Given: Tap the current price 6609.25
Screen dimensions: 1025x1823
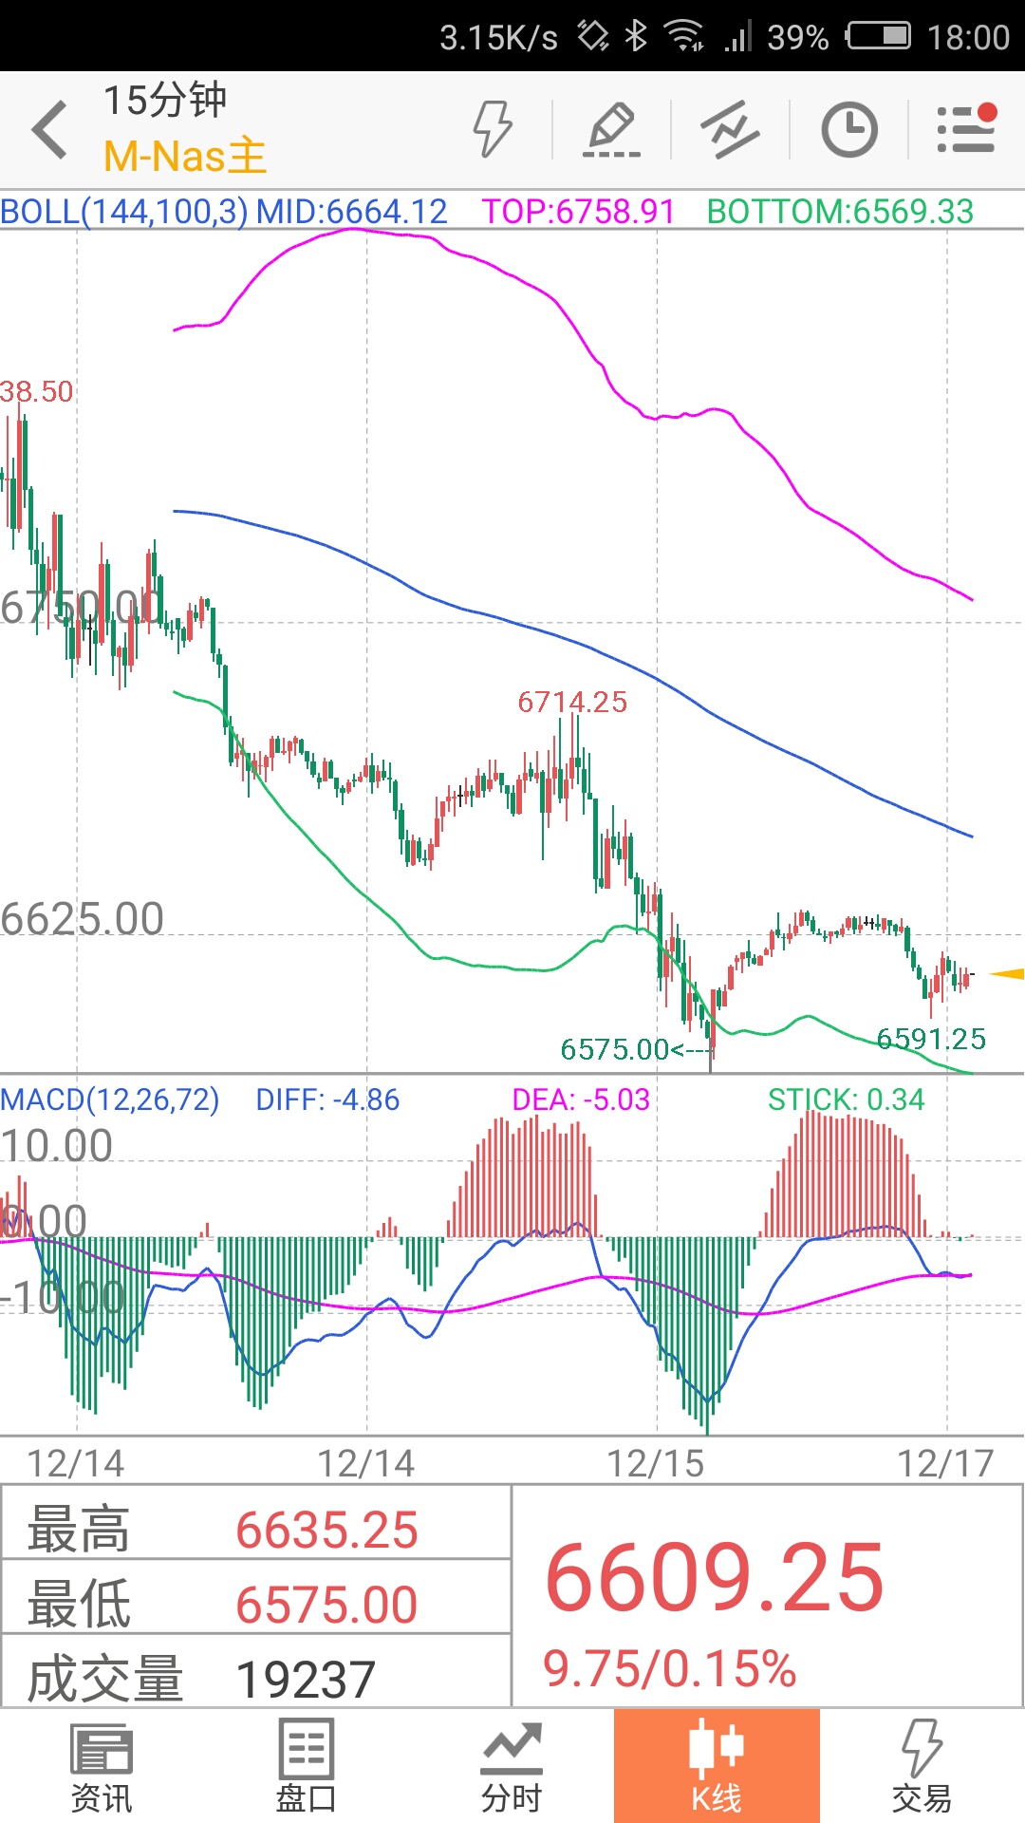Looking at the screenshot, I should (715, 1578).
